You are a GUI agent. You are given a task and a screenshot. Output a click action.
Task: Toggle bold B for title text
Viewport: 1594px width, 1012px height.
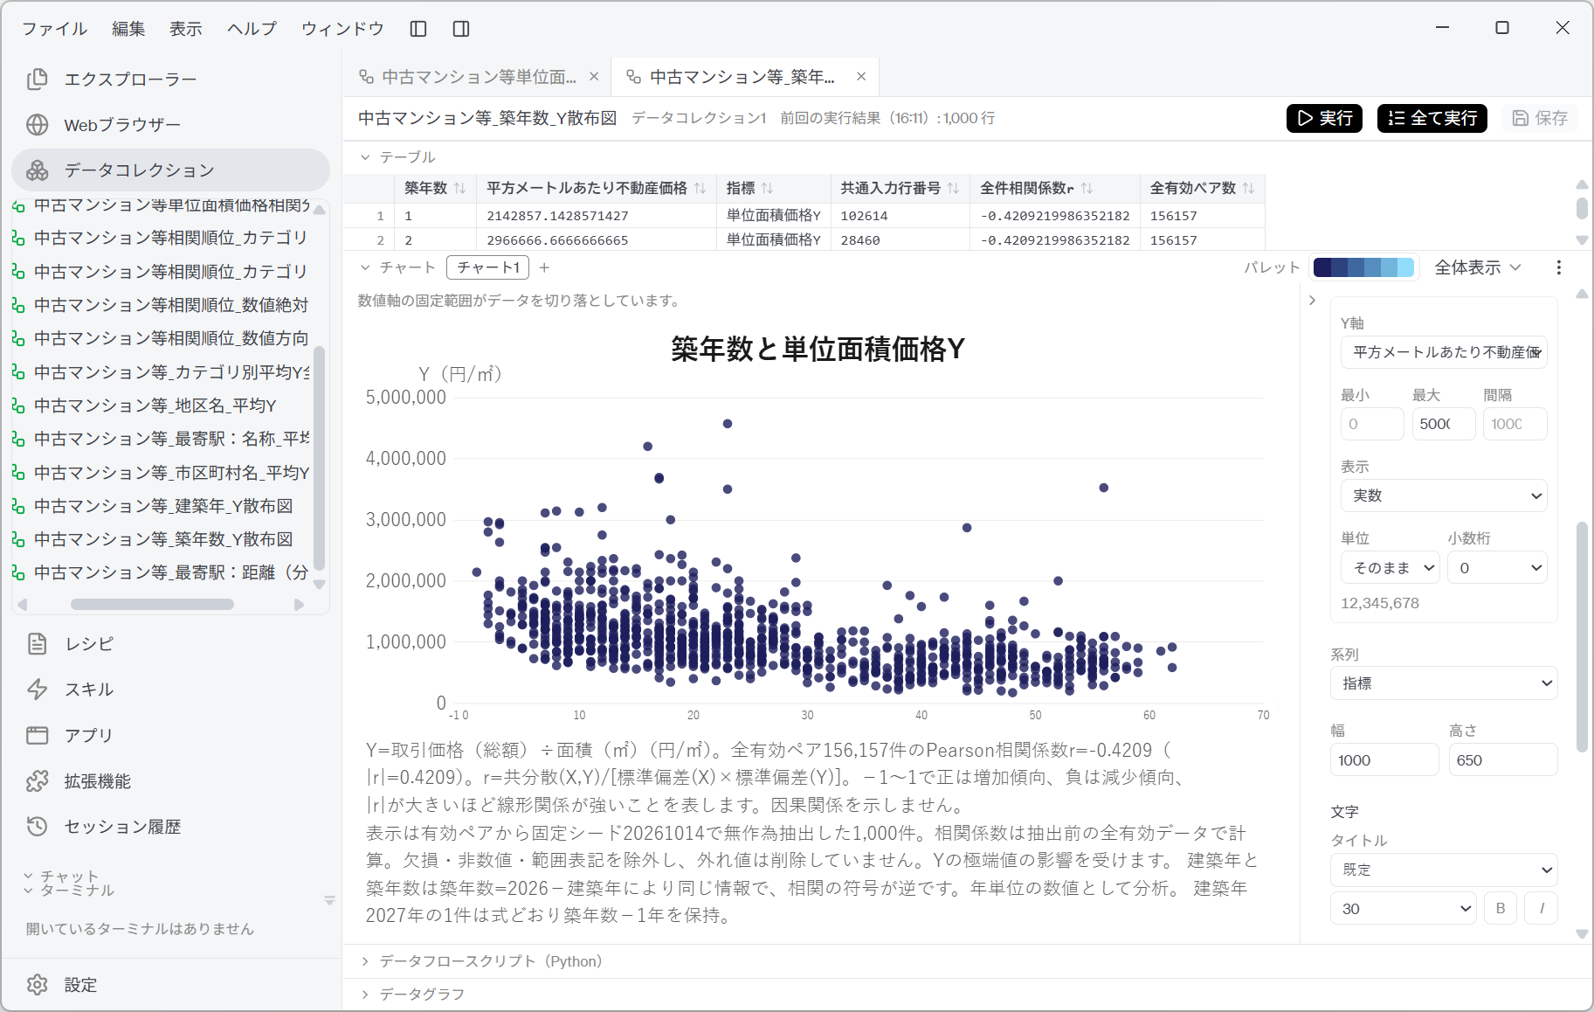1501,908
